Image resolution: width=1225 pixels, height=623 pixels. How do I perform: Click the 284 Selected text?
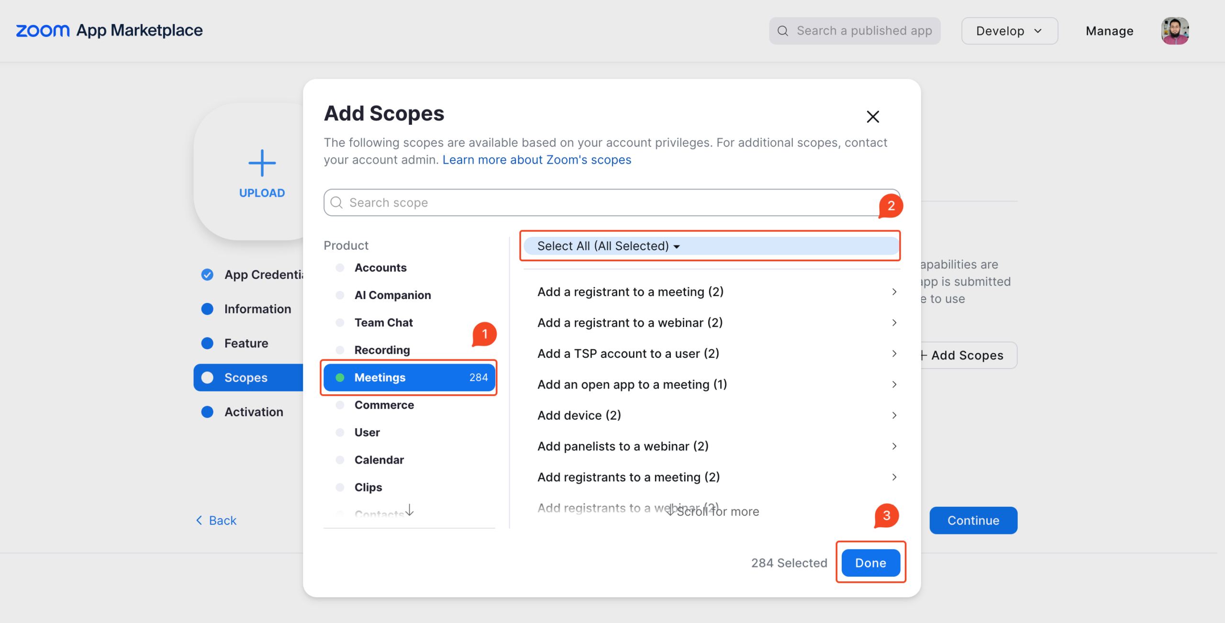point(789,563)
